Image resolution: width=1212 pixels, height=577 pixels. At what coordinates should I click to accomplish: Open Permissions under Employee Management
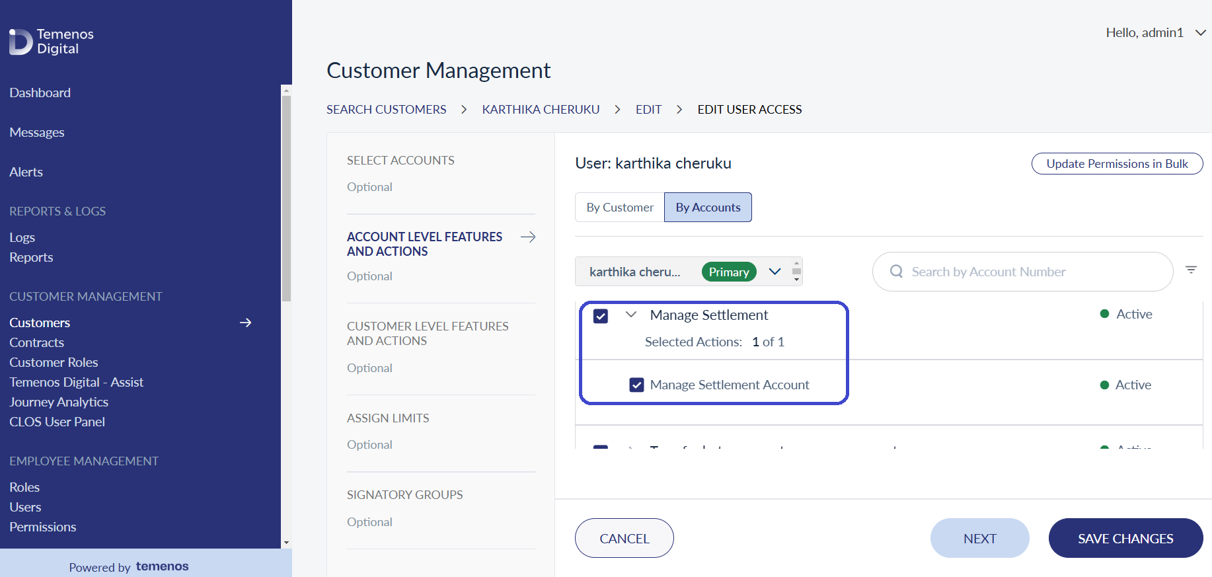[43, 527]
